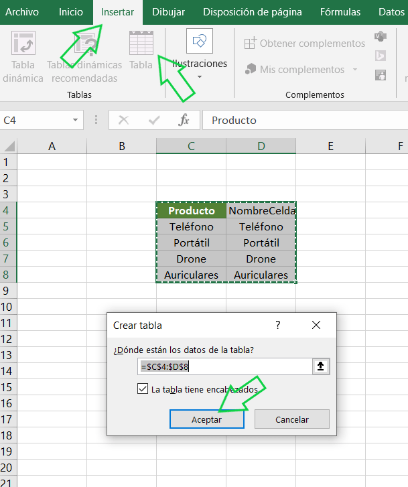Click Teléfono cell in column D

pyautogui.click(x=261, y=226)
